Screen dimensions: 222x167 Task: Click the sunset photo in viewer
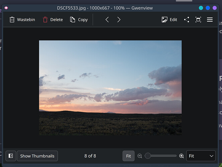pyautogui.click(x=110, y=88)
